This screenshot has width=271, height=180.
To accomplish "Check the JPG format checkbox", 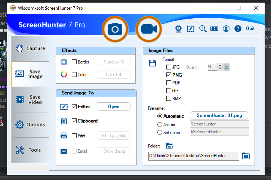I will [169, 67].
